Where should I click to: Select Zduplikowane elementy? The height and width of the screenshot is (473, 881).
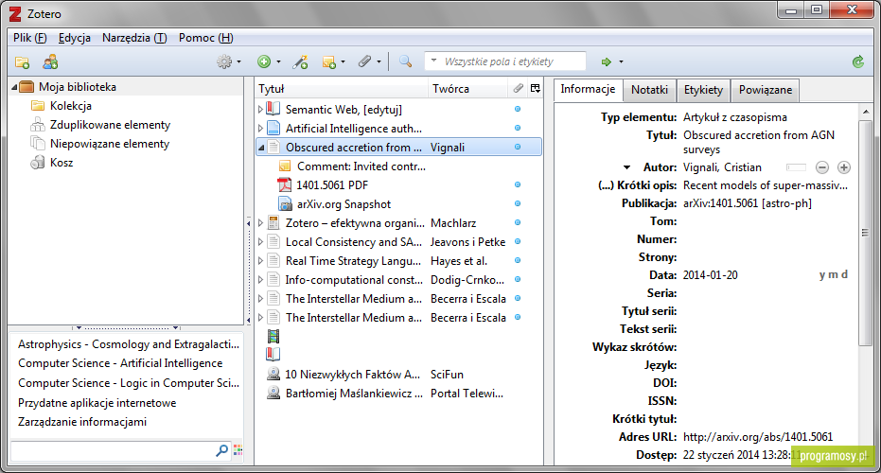pos(110,125)
